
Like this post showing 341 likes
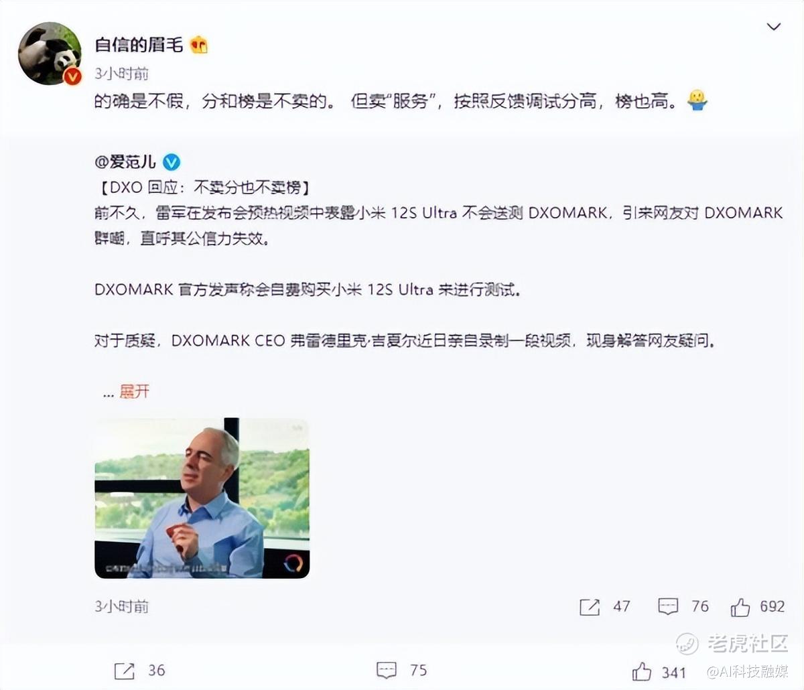(659, 671)
